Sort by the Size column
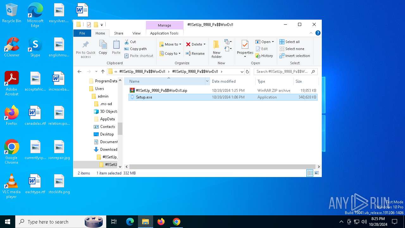 [305, 81]
